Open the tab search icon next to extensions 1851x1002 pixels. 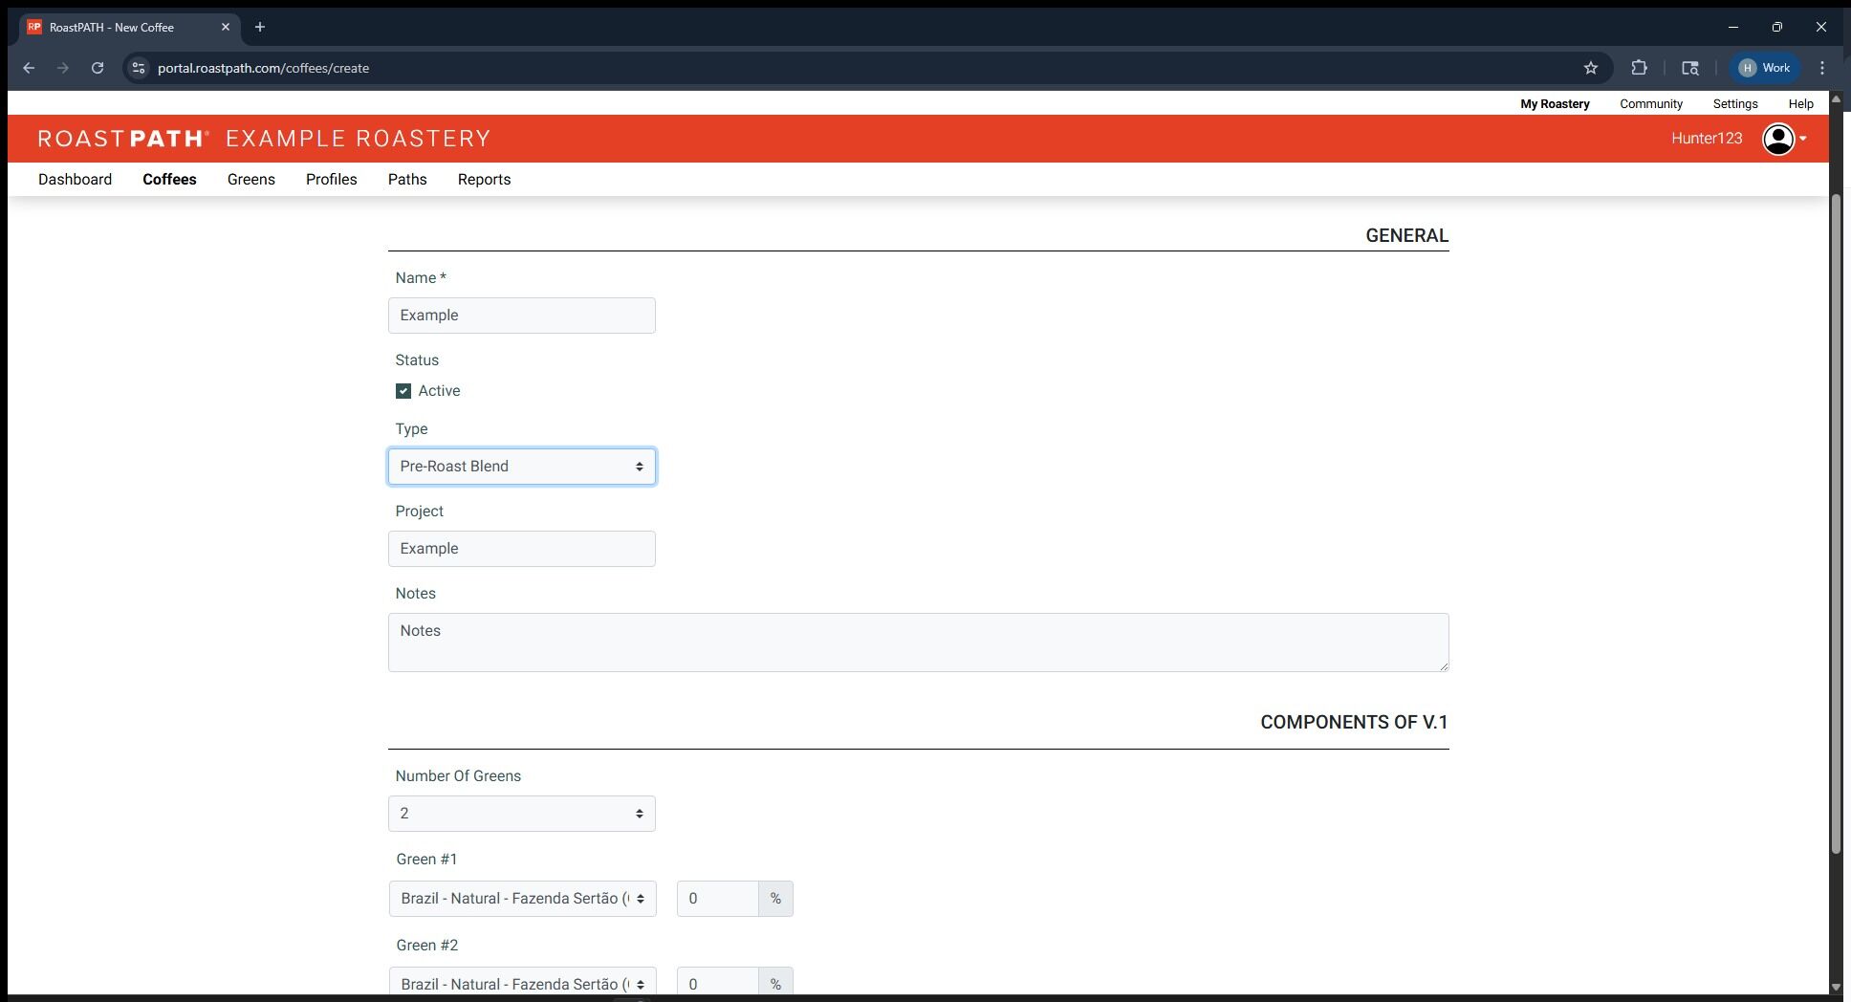pos(1690,68)
